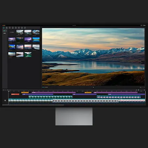Select the blue lake yellow hills reflection thumbnail
148x148 pixels.
coord(12,47)
